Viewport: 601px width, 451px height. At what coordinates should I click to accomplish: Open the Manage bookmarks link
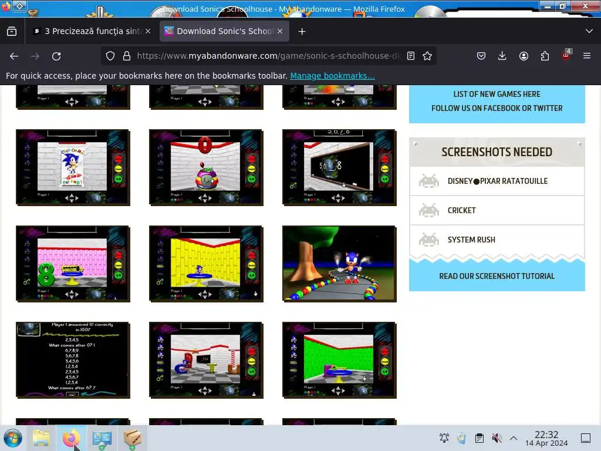pos(332,76)
